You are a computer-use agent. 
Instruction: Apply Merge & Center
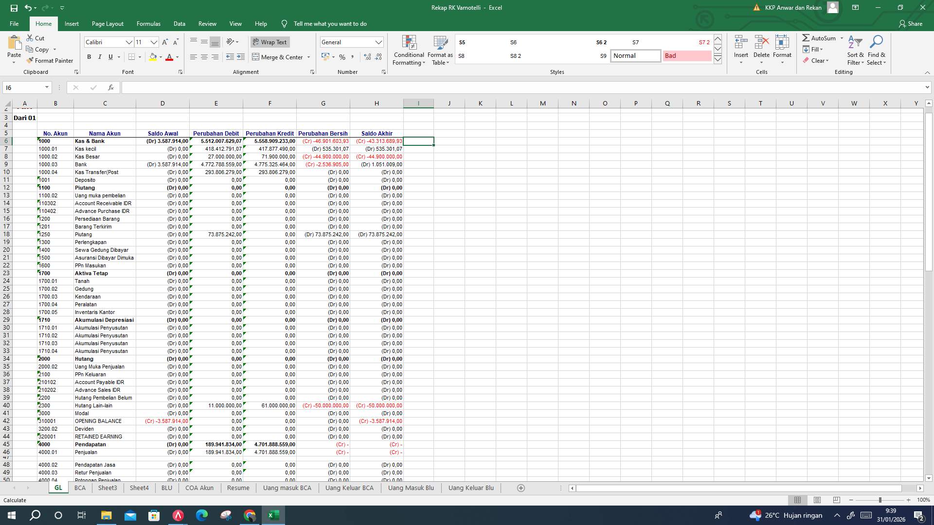pyautogui.click(x=278, y=57)
